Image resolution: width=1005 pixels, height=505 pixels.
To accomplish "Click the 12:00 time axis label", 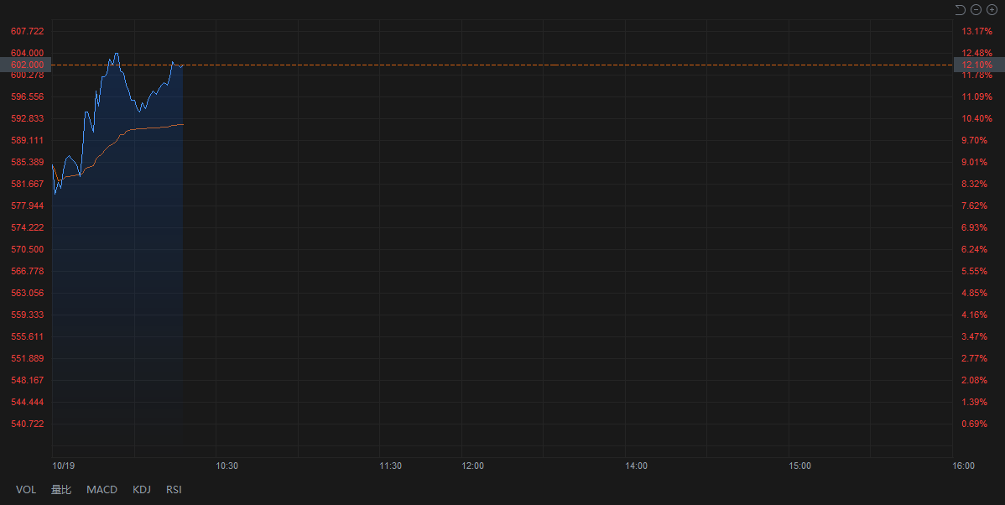I will click(472, 466).
